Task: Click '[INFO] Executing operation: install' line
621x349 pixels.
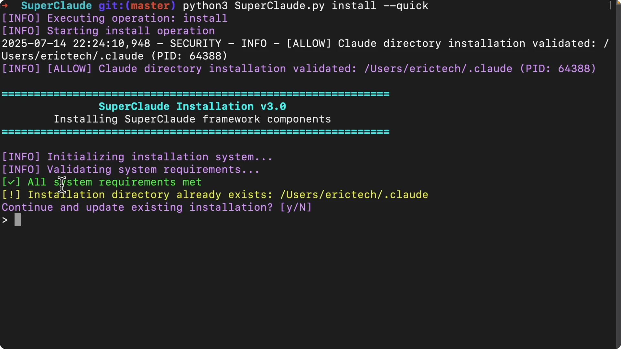Action: 114,18
